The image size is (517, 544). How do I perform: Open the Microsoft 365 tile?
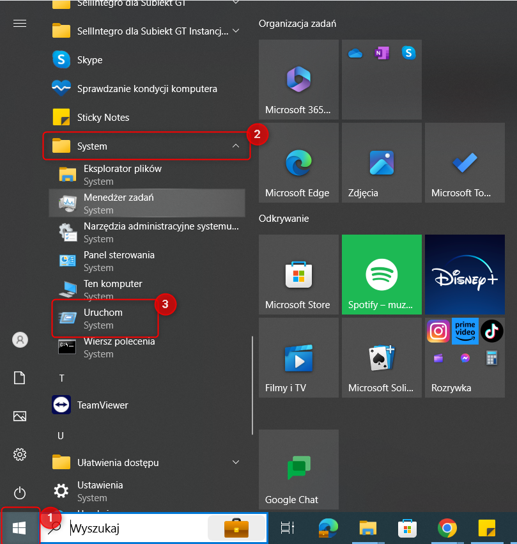298,79
